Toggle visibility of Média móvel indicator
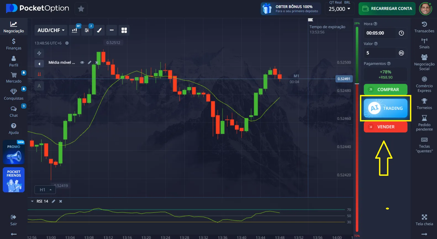Image resolution: width=437 pixels, height=239 pixels. (82, 63)
